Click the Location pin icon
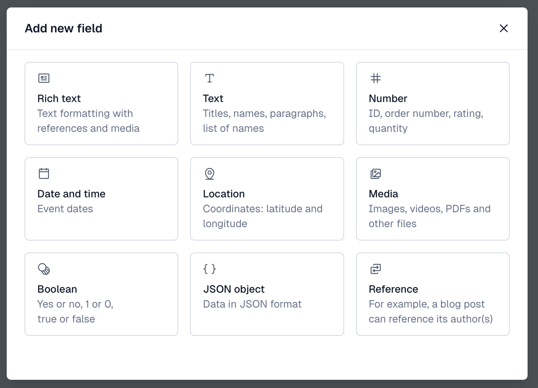 point(210,174)
